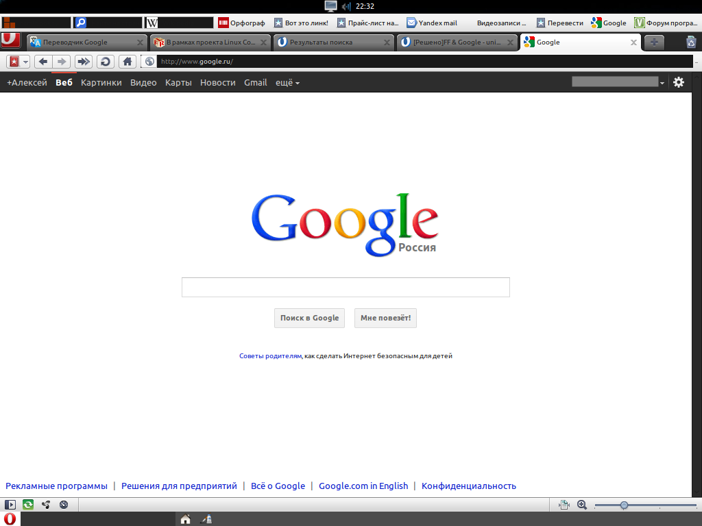
Task: Open the 'Google.com in English' link
Action: point(363,486)
